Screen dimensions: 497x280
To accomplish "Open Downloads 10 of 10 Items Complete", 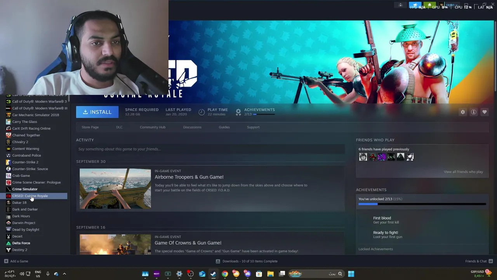I will click(250, 261).
